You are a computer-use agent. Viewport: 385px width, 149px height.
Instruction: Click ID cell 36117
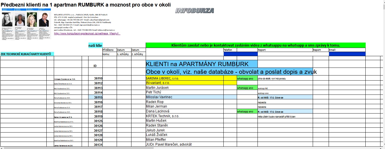pos(95,107)
